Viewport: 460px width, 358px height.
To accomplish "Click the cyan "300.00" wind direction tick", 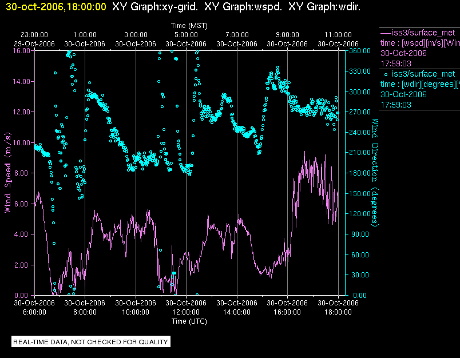I will tap(360, 92).
